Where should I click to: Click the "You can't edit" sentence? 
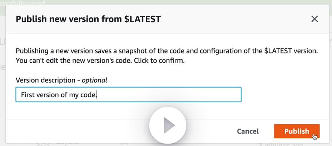coord(39,61)
